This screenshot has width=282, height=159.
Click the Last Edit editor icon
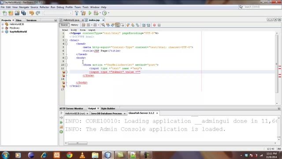(83, 25)
